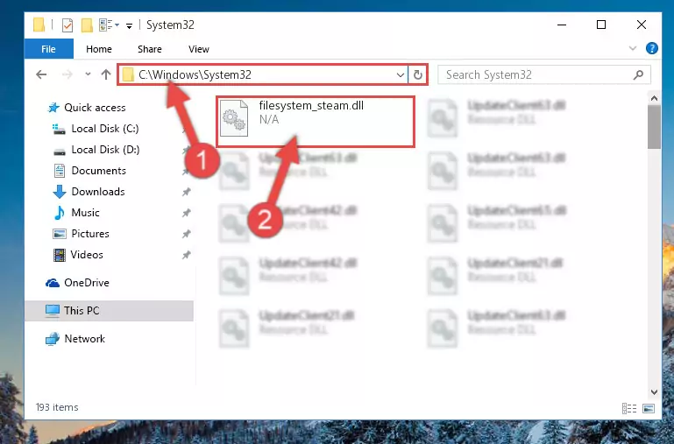
Task: Click the pin icon next to Downloads
Action: [186, 192]
